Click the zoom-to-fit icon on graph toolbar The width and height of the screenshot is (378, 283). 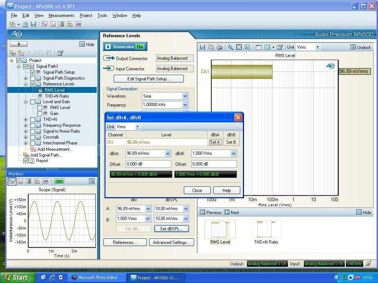tap(239, 47)
